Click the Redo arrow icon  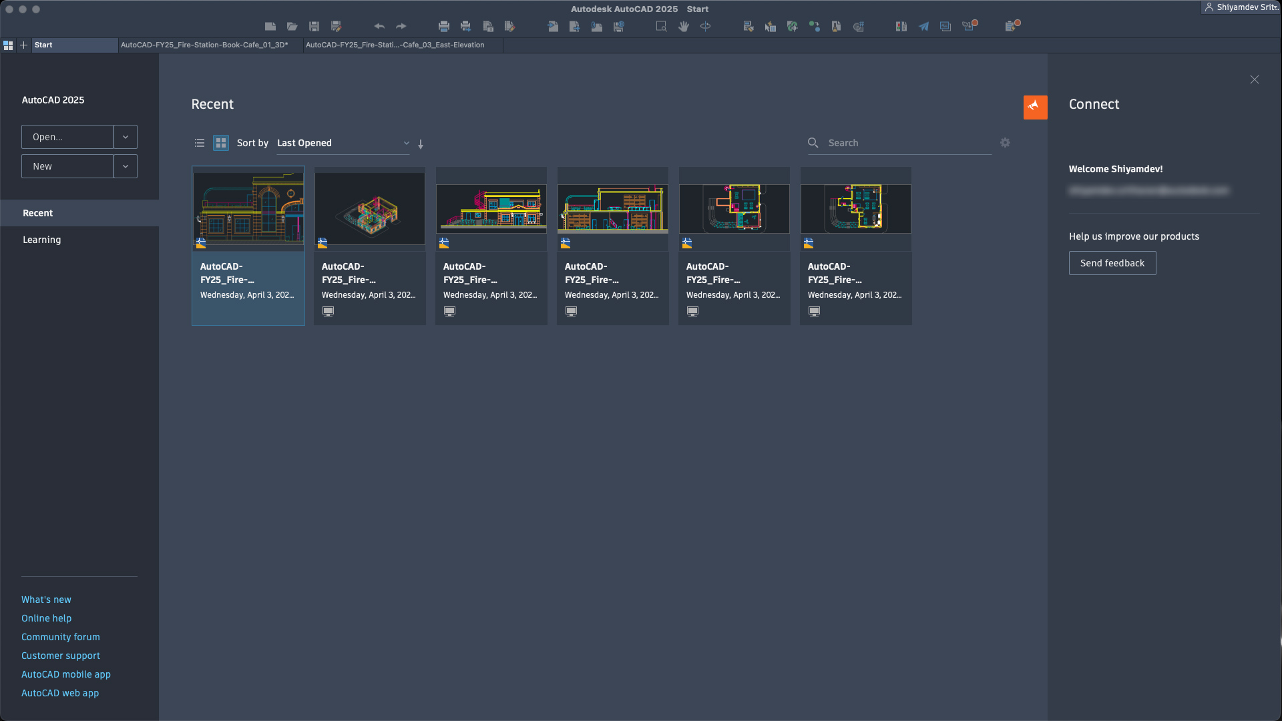(401, 27)
